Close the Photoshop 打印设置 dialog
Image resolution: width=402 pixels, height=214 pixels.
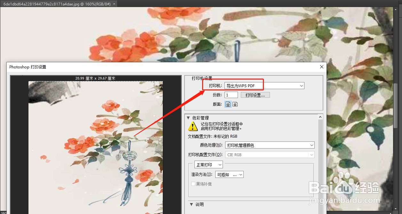tap(321, 67)
